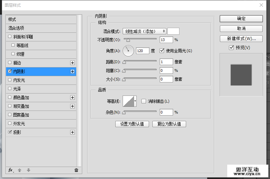The height and width of the screenshot is (179, 270).
Task: Click the plus icon next to 投影
Action: point(72,132)
